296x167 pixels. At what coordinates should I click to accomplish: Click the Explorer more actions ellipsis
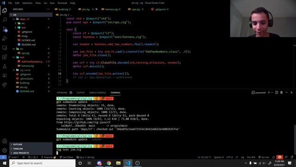pos(48,9)
